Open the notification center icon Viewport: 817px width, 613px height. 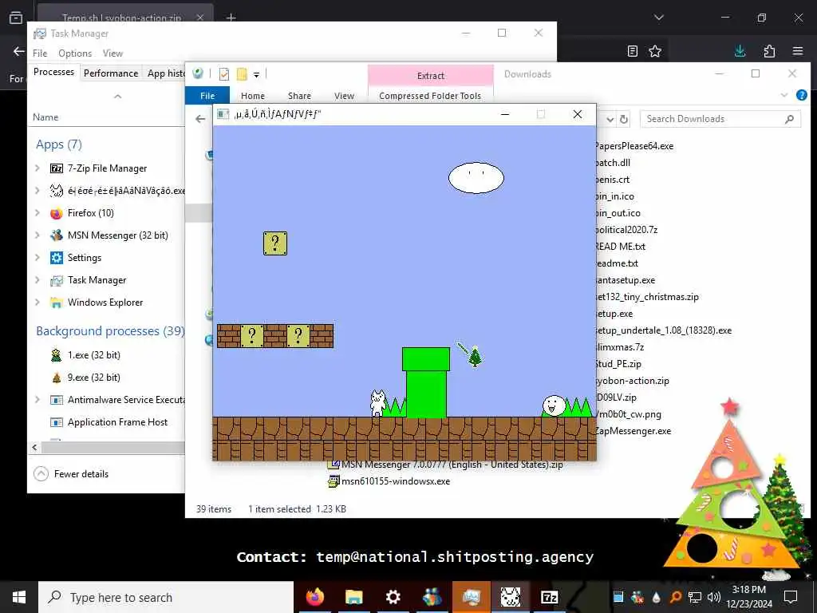791,597
